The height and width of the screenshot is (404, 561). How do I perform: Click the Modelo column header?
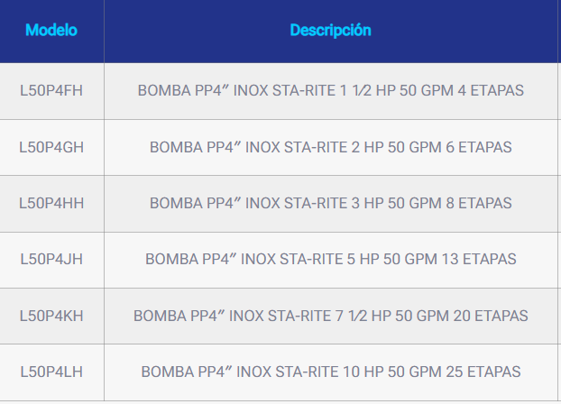click(x=51, y=30)
